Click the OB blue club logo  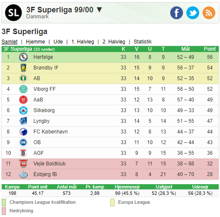[x=23, y=142]
